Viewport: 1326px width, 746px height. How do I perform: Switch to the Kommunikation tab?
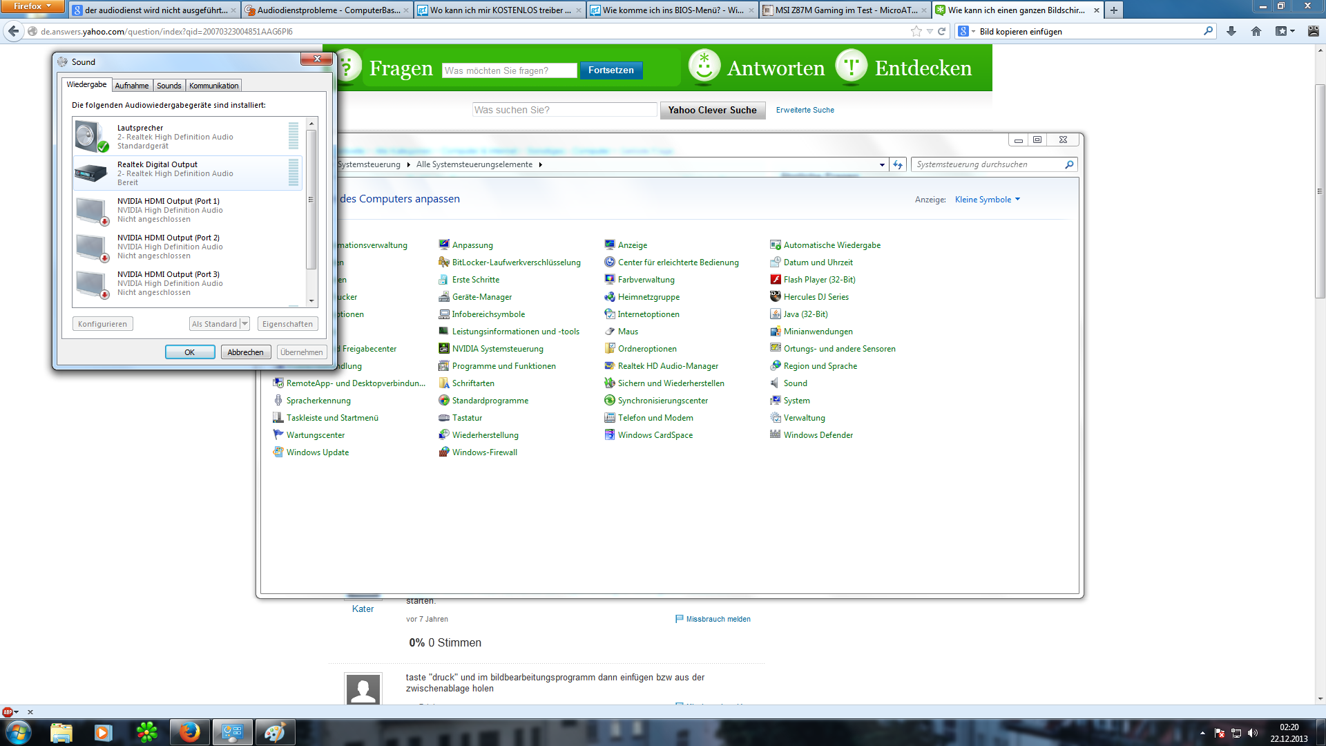coord(213,86)
